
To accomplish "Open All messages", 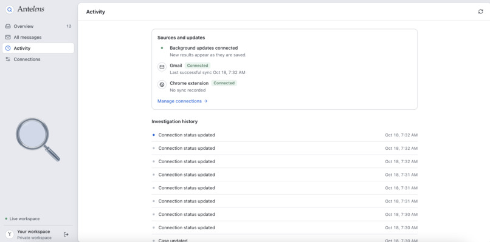I will coord(38,37).
